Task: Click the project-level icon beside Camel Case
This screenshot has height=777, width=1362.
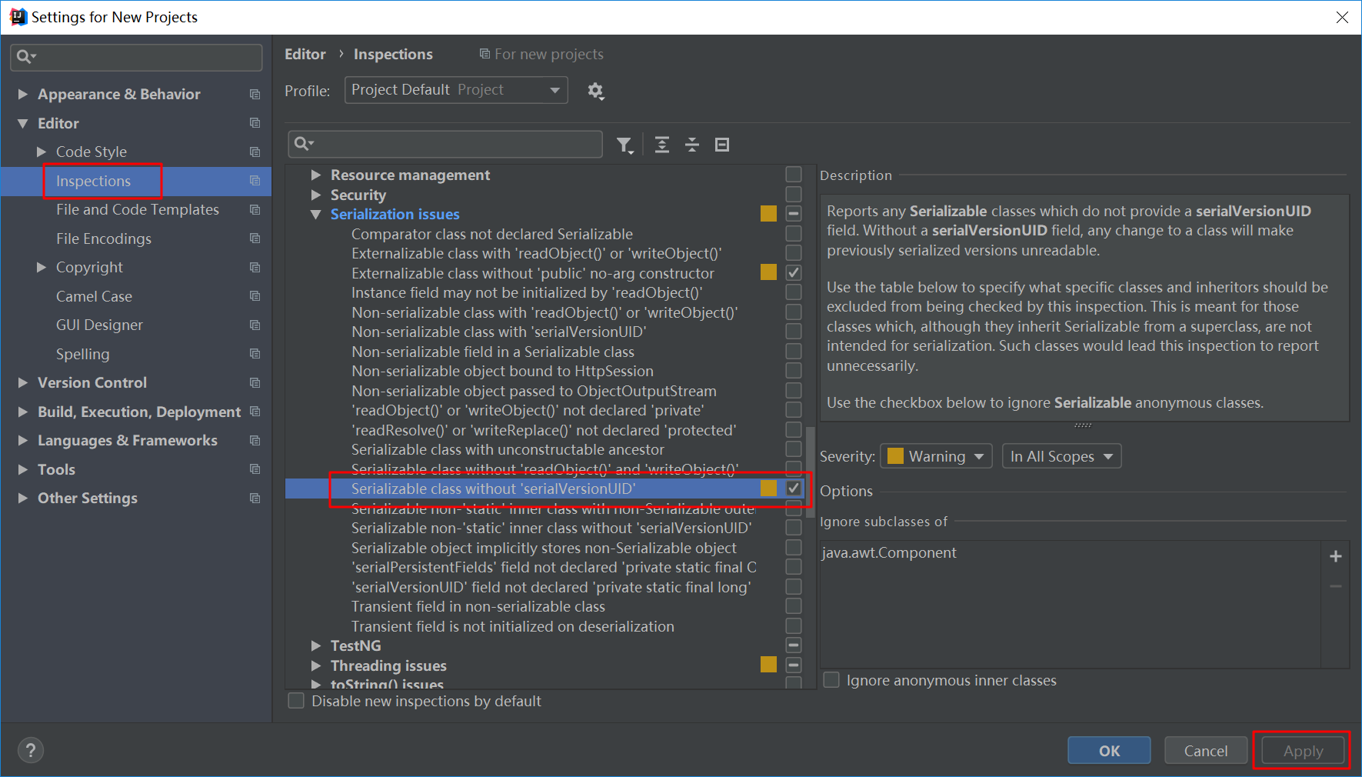Action: [255, 296]
